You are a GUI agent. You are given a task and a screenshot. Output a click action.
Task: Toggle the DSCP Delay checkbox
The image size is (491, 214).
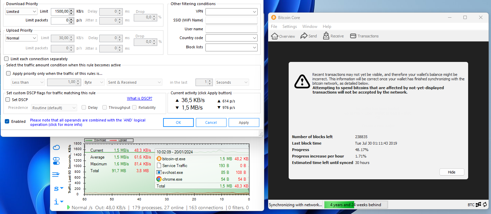point(84,108)
